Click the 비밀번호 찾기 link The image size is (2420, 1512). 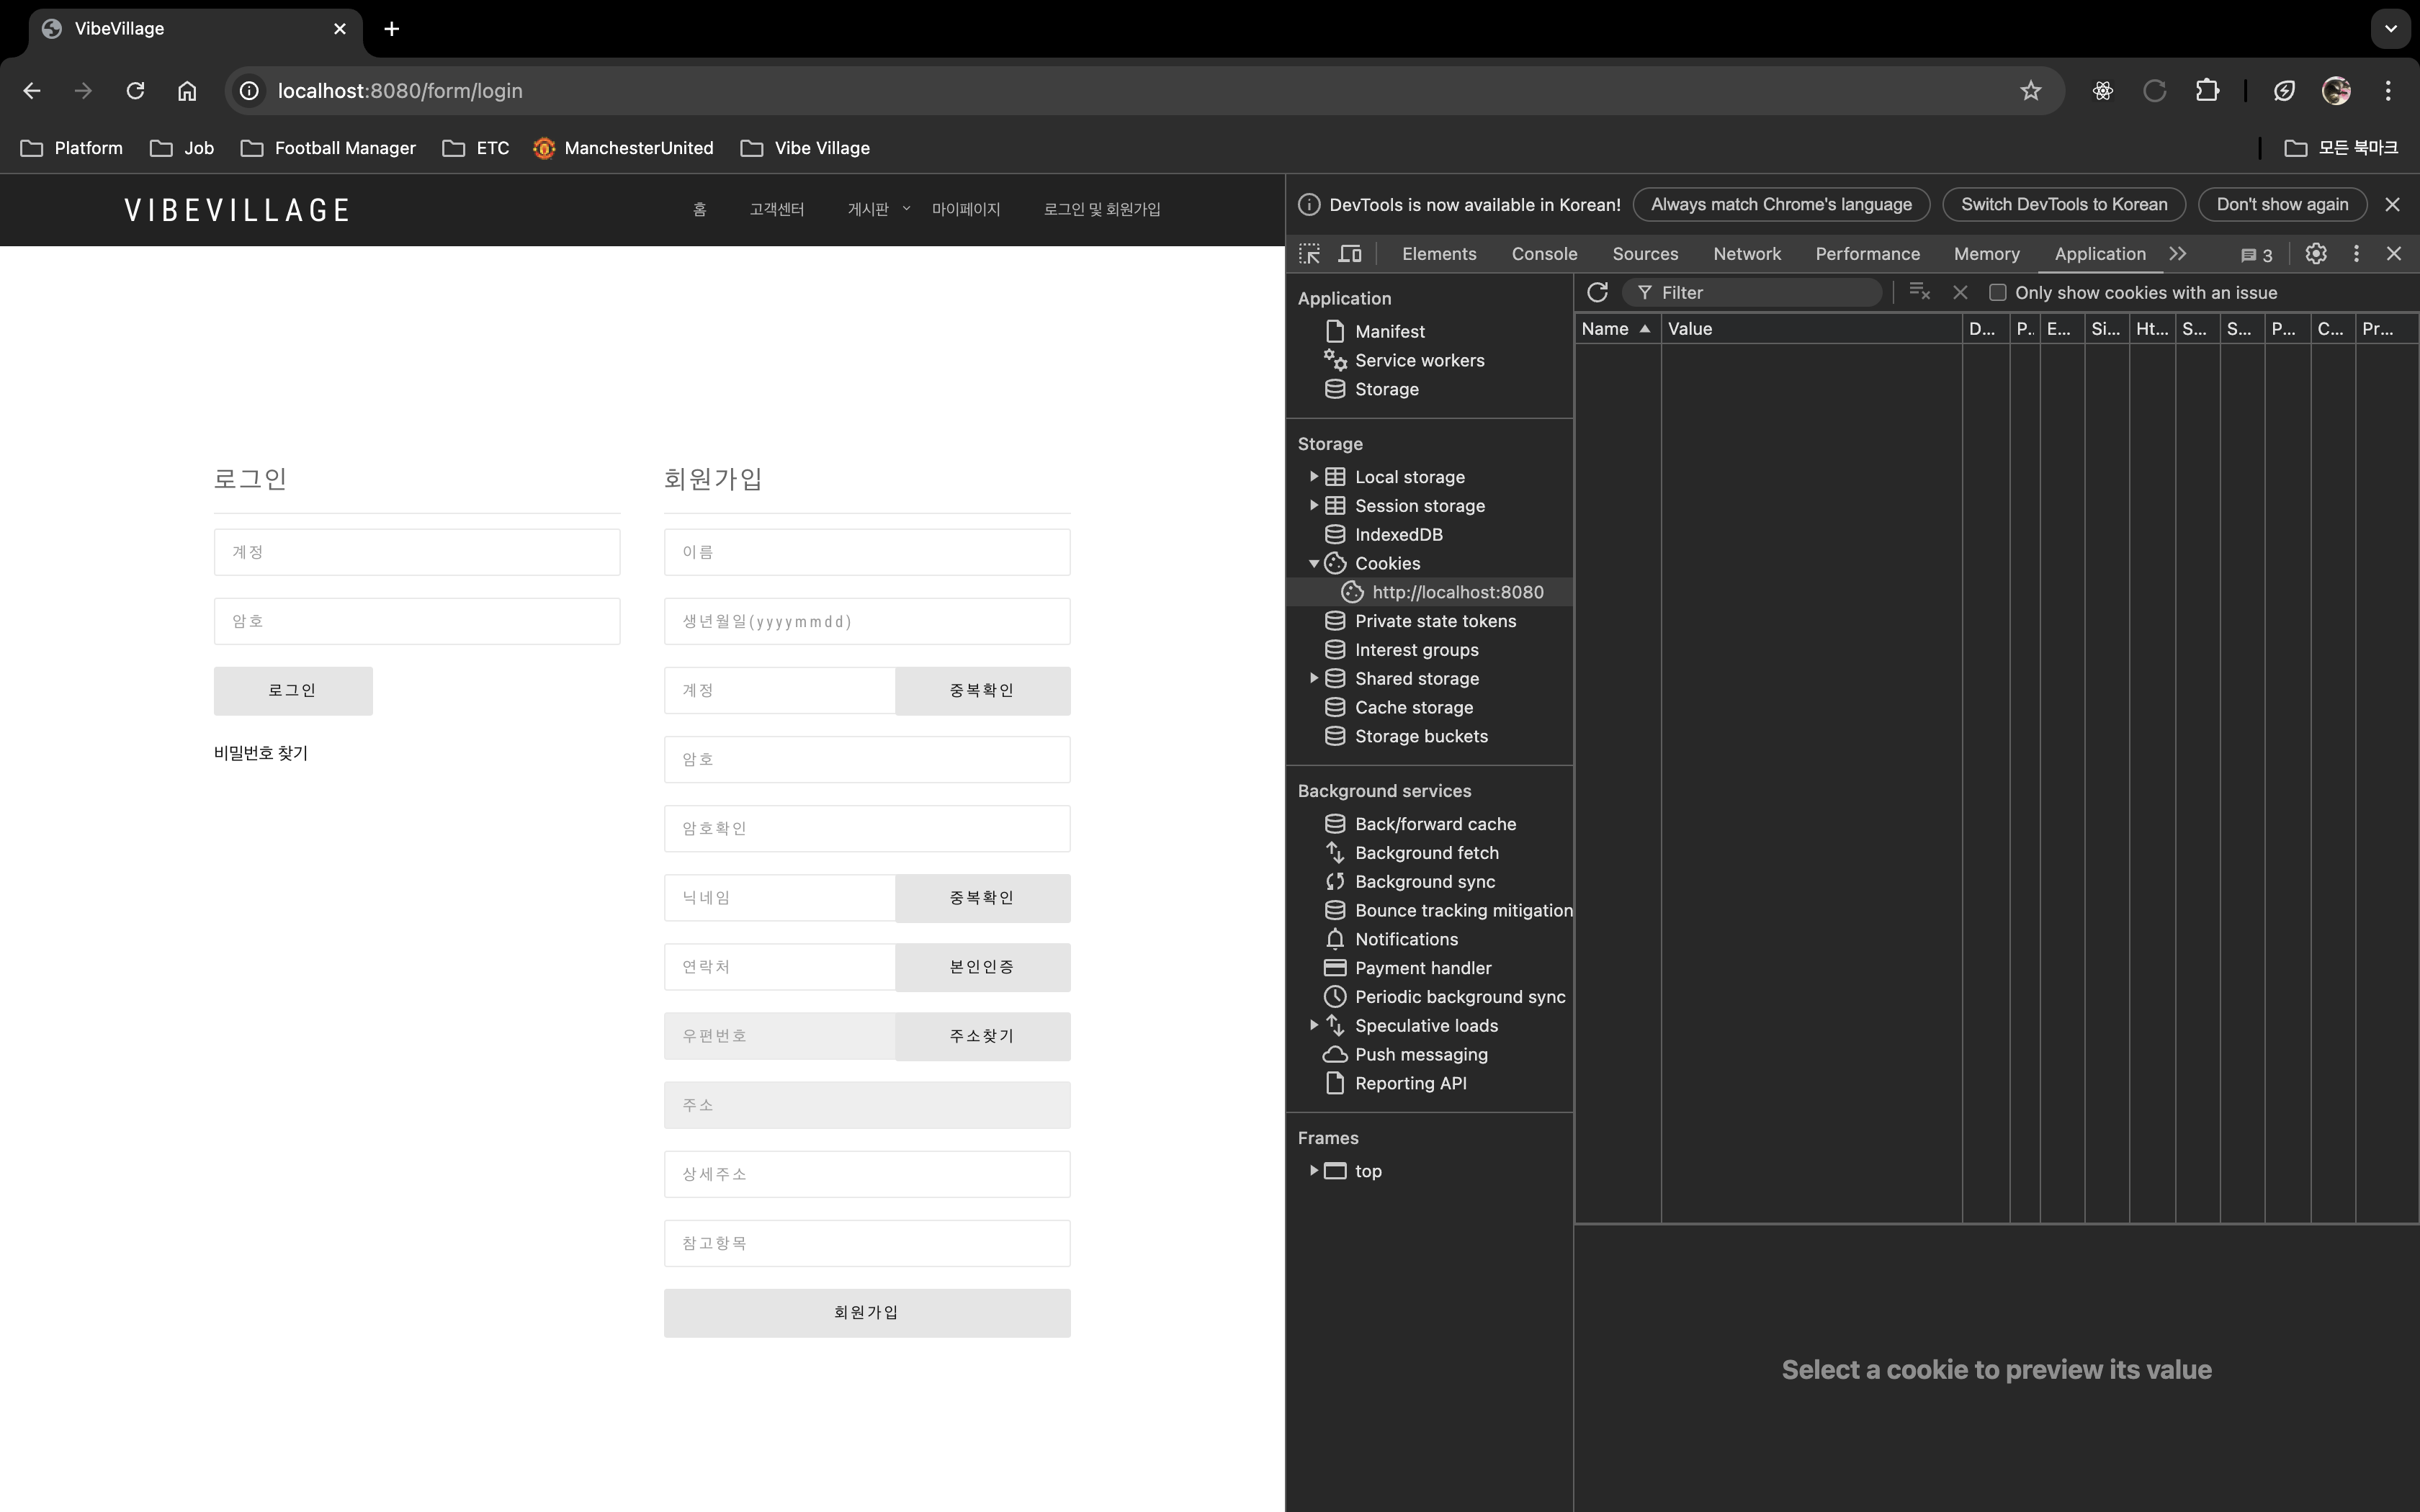(x=261, y=753)
